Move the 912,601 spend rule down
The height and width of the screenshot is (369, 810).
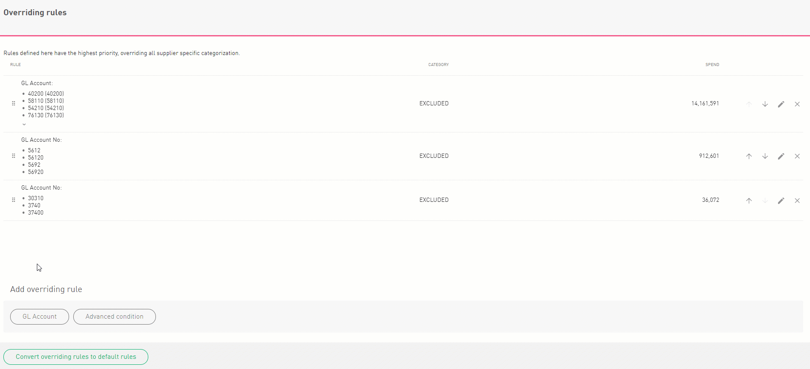tap(765, 156)
